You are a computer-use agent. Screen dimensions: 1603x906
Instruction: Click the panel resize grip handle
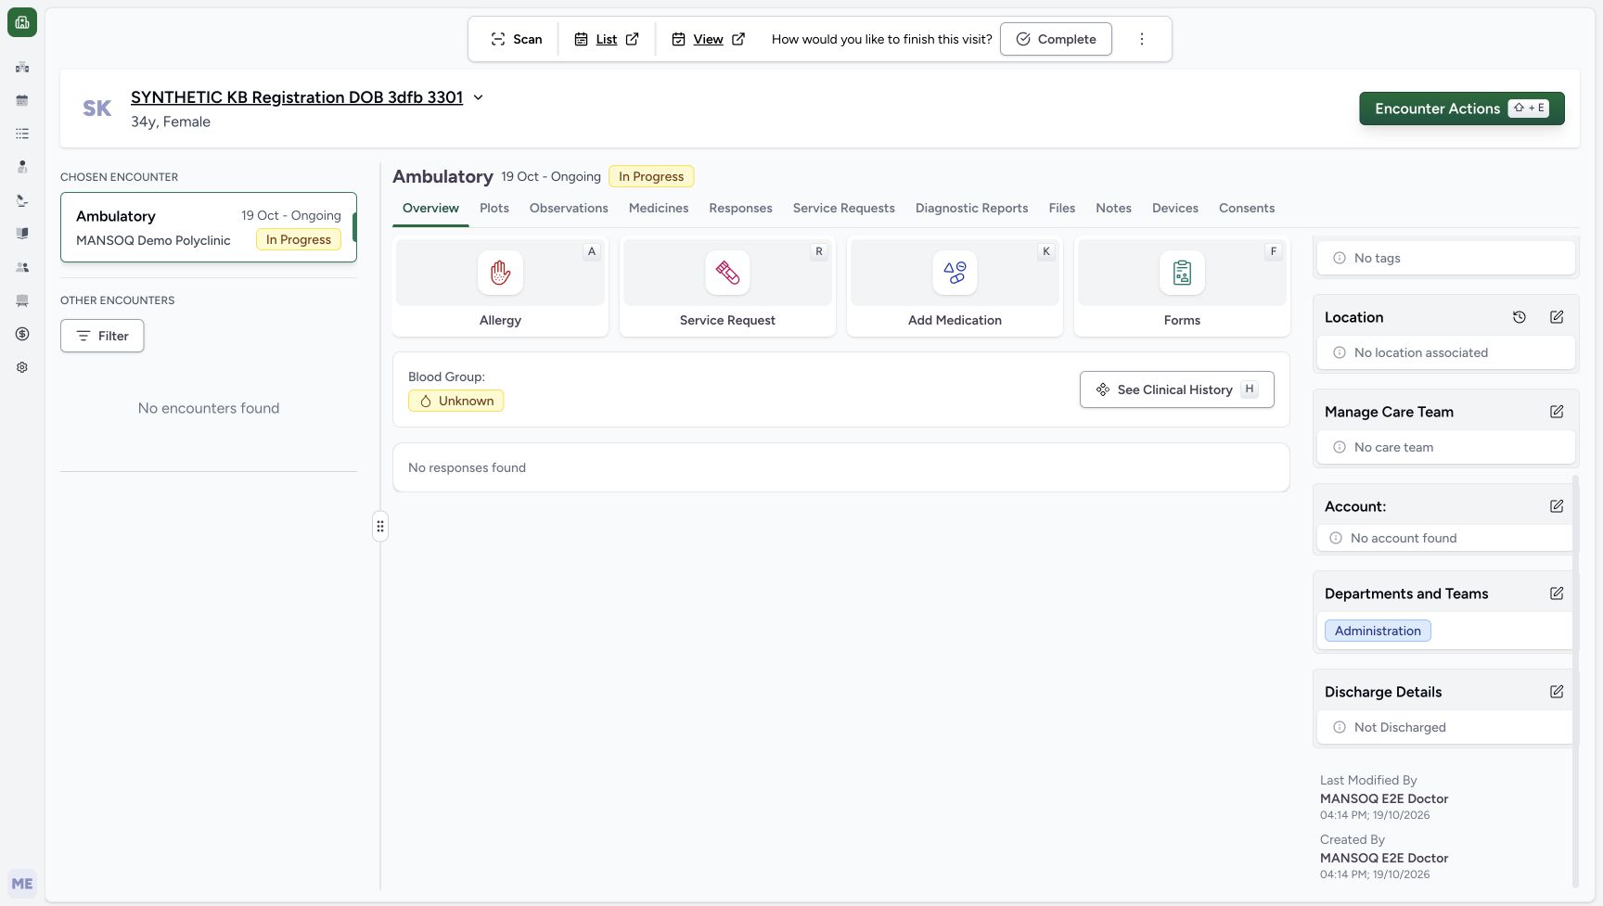(x=380, y=527)
